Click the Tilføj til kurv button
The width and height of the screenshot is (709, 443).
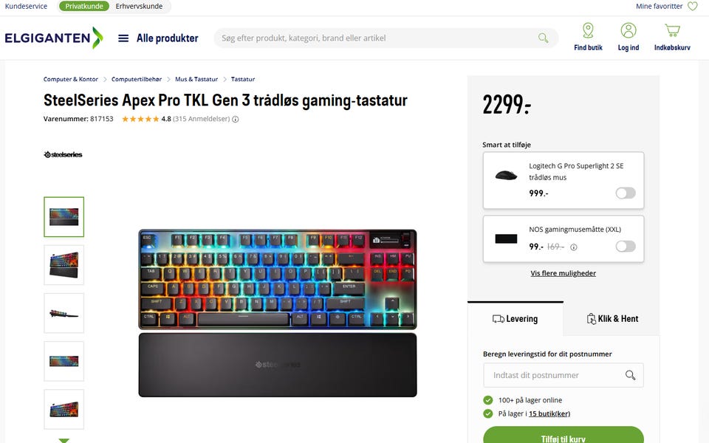click(x=563, y=435)
